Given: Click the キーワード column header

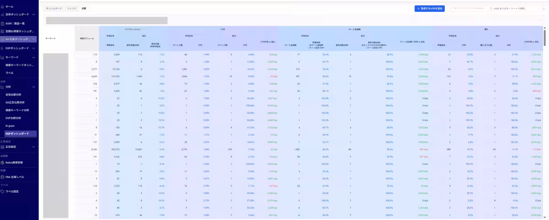Looking at the screenshot, I should pyautogui.click(x=50, y=38).
